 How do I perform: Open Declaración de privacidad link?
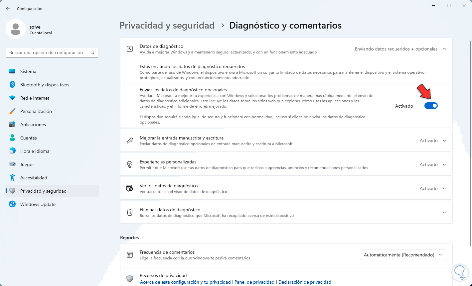tap(305, 282)
